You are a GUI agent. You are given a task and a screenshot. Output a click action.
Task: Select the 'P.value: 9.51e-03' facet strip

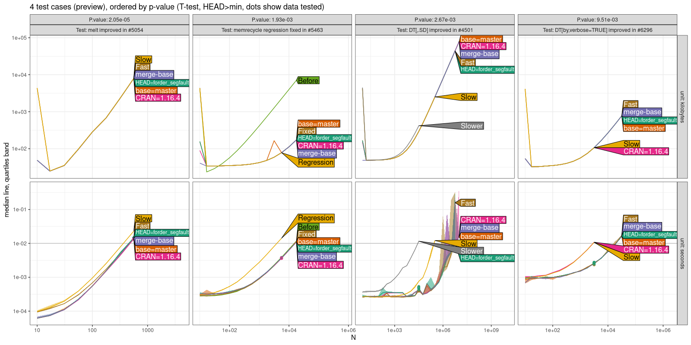pos(597,19)
